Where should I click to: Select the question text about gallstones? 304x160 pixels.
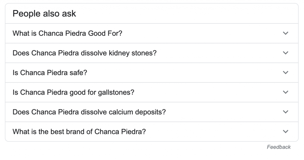[x=74, y=92]
